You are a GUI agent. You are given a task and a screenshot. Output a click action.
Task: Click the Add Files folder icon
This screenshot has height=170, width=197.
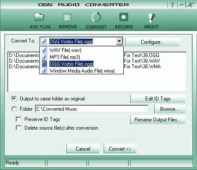tap(39, 17)
